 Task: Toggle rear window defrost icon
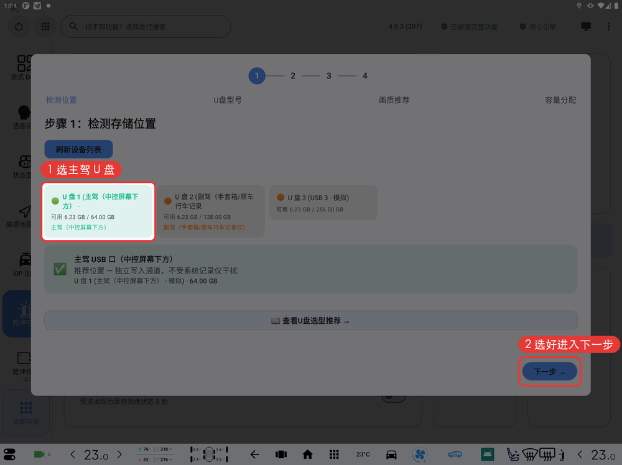pyautogui.click(x=547, y=454)
